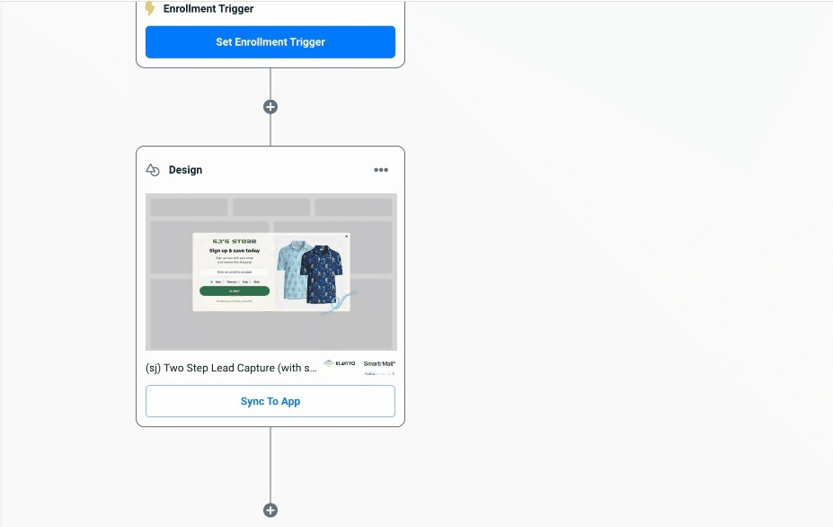Click the ActiveCampaign logo under SmartrMail

click(x=379, y=373)
